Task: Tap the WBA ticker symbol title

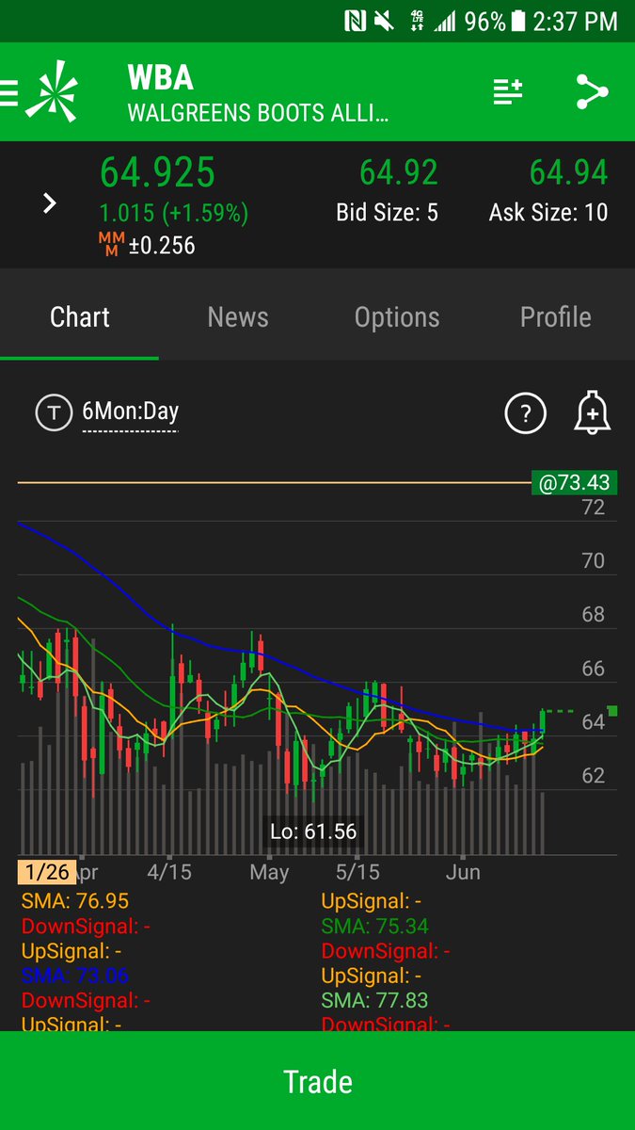Action: [160, 78]
